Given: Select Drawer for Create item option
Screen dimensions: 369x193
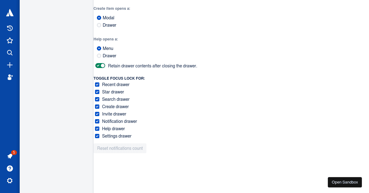Looking at the screenshot, I should 99,25.
